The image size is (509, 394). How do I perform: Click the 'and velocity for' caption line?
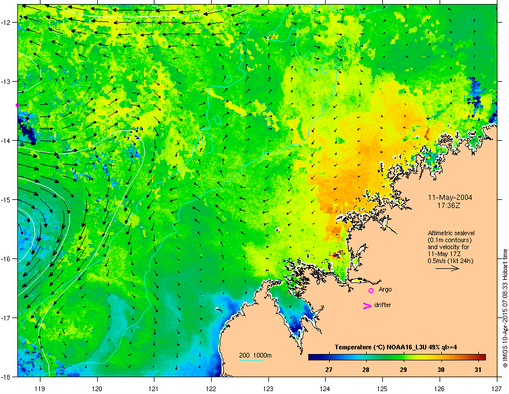pyautogui.click(x=448, y=247)
